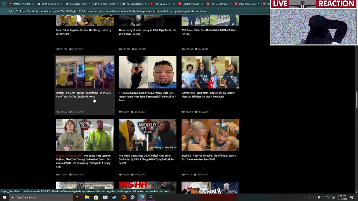The image size is (358, 201).
Task: Click the clock icon beside May 01, 2025
Action: [x=70, y=175]
